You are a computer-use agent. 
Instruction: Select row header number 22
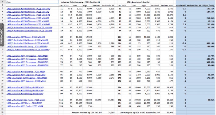3,68
